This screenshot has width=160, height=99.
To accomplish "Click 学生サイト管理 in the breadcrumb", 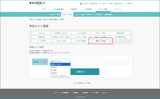I will tap(47, 20).
